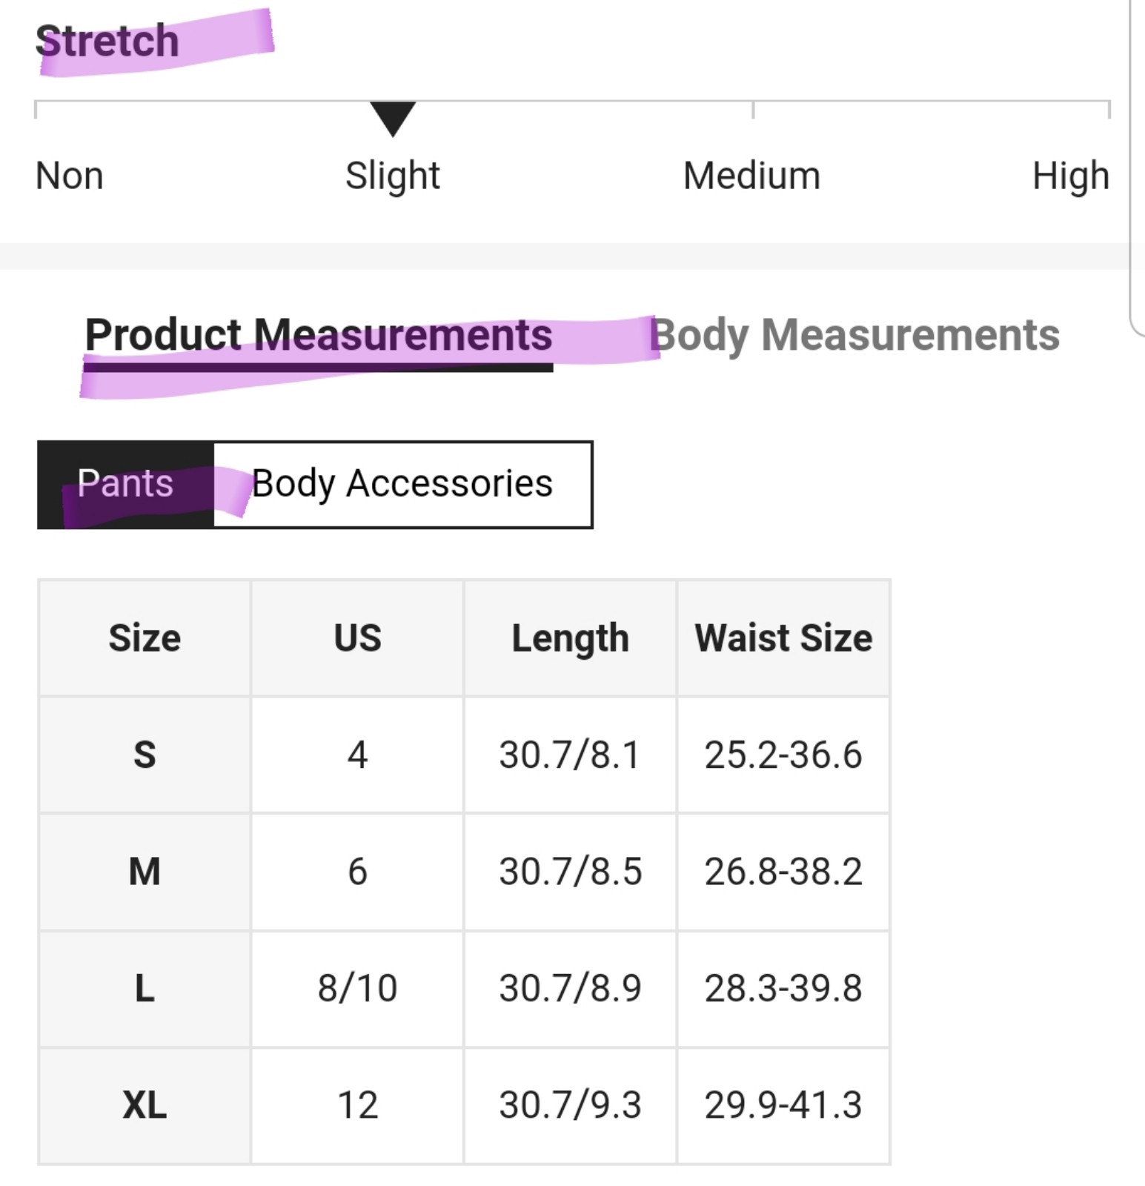
Task: Select the Slight stretch label
Action: [x=393, y=176]
